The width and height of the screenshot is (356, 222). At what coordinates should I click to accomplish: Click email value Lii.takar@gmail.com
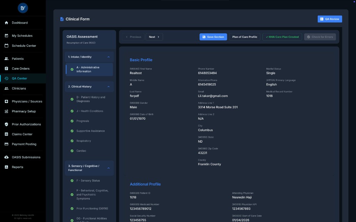pyautogui.click(x=213, y=96)
